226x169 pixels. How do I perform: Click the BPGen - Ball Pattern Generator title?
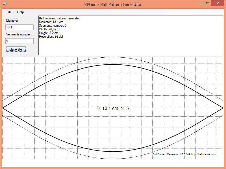(113, 4)
